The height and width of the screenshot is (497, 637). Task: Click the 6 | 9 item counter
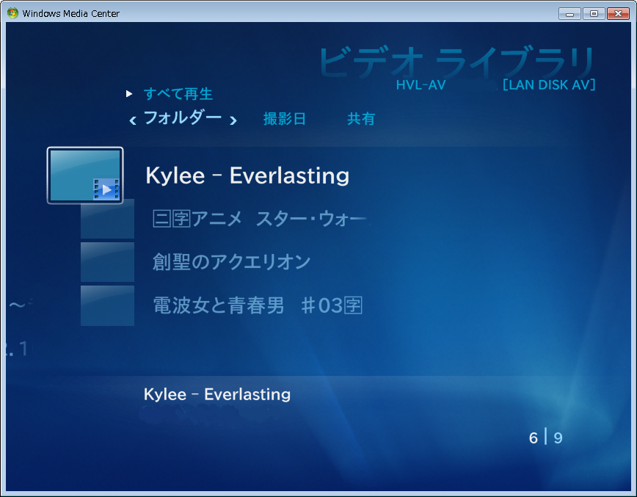(545, 438)
